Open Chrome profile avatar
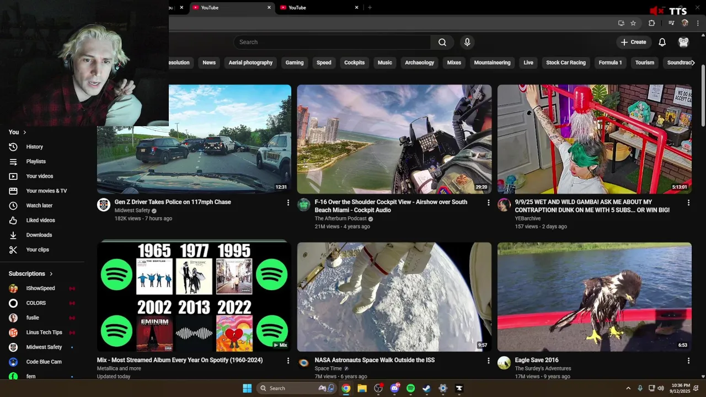Viewport: 706px width, 397px height. click(x=685, y=23)
